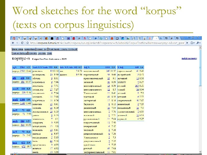Open the accX grammatical relation link
207x155 pixels.
click(15, 121)
